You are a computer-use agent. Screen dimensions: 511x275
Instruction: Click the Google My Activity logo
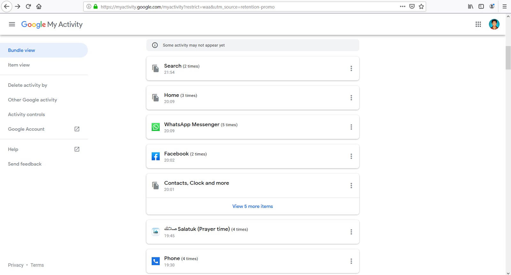(x=52, y=25)
